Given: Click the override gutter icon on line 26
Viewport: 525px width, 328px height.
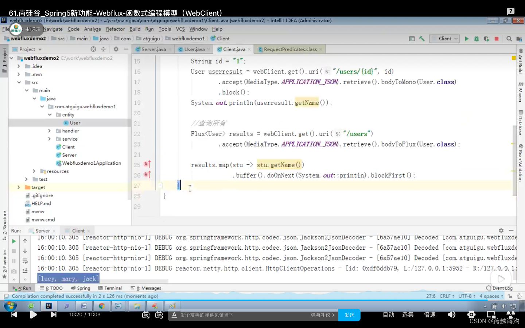Looking at the screenshot, I should pyautogui.click(x=147, y=175).
